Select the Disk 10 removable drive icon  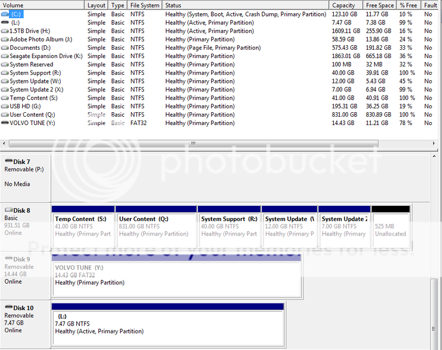[8, 307]
